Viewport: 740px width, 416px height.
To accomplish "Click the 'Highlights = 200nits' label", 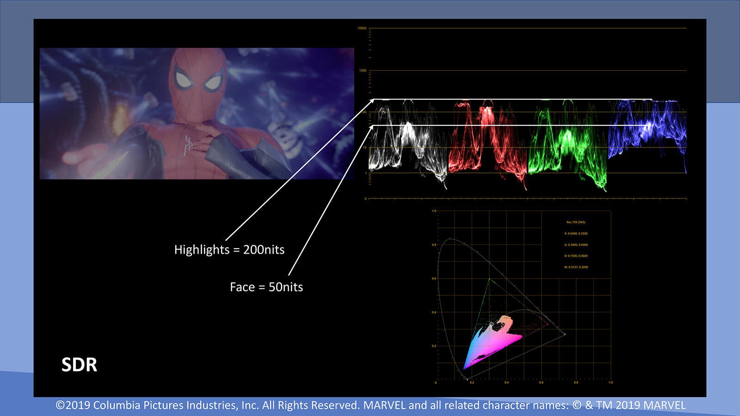I will (229, 250).
